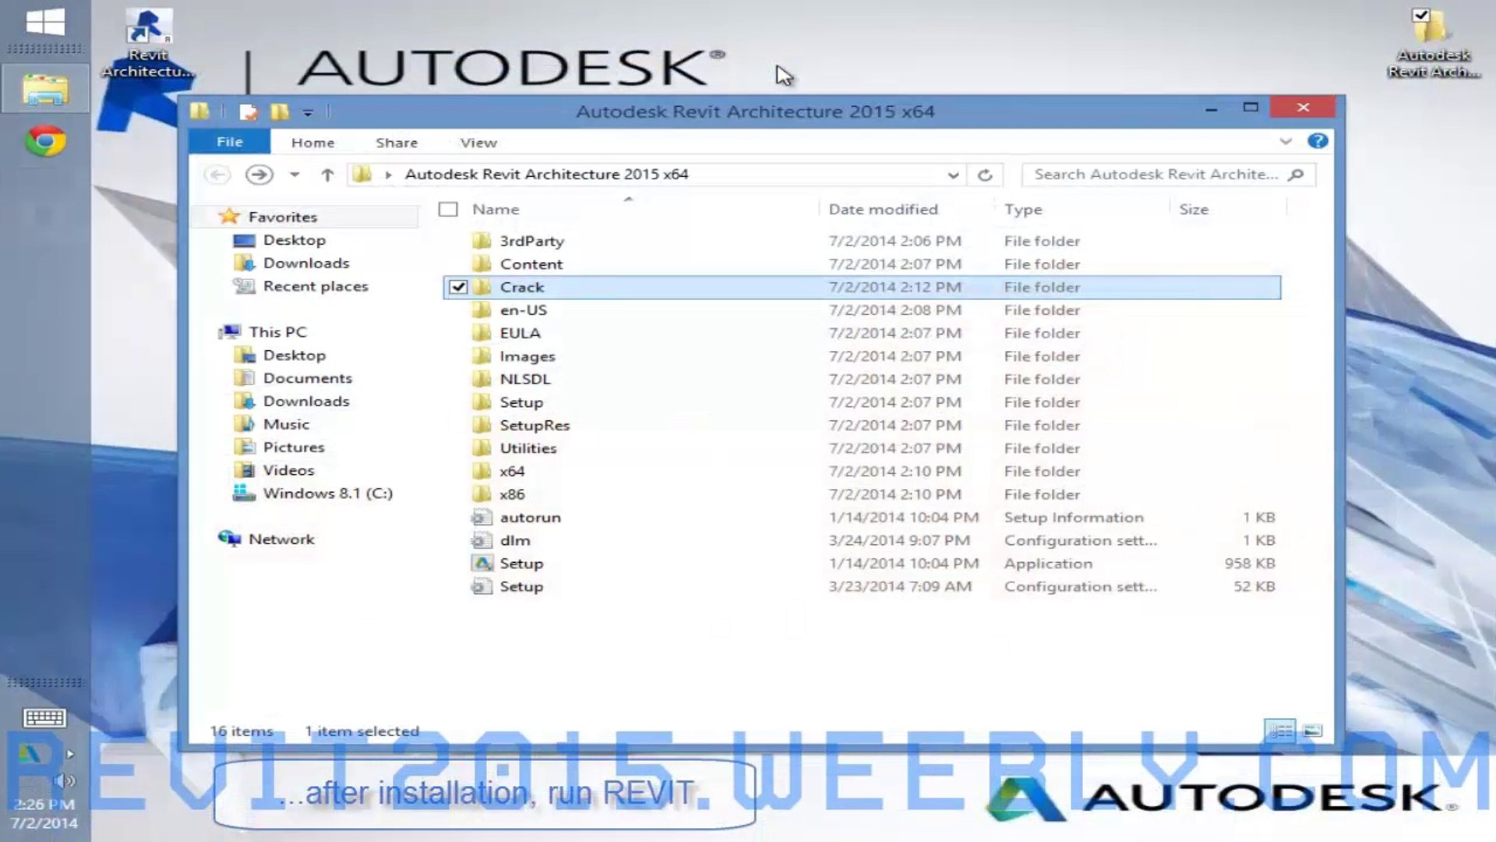Click the Refresh button beside address bar
Screen dimensions: 1496x842
click(985, 175)
